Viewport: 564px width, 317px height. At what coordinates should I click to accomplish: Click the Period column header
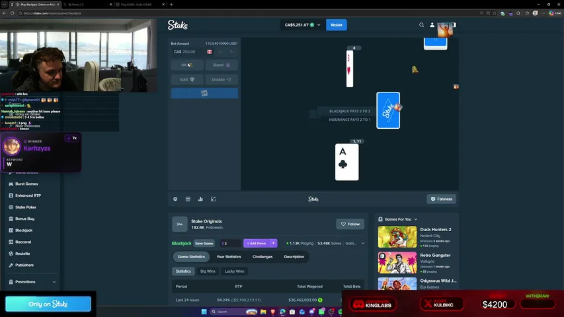click(181, 287)
